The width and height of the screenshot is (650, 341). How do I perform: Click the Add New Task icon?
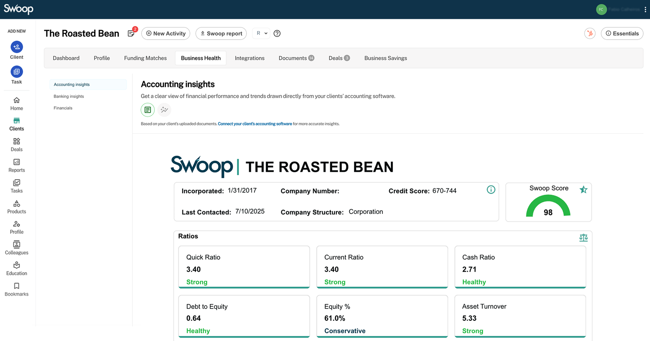click(17, 72)
